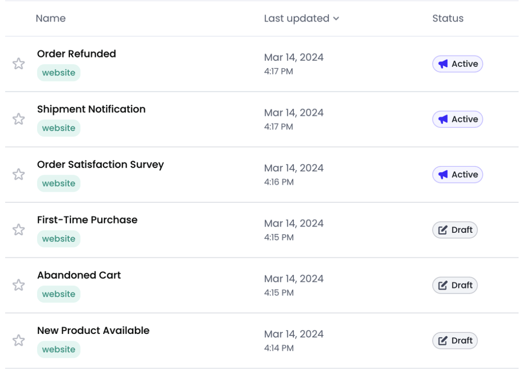
Task: Select the Draft badge on Abandoned Cart
Action: pos(454,285)
